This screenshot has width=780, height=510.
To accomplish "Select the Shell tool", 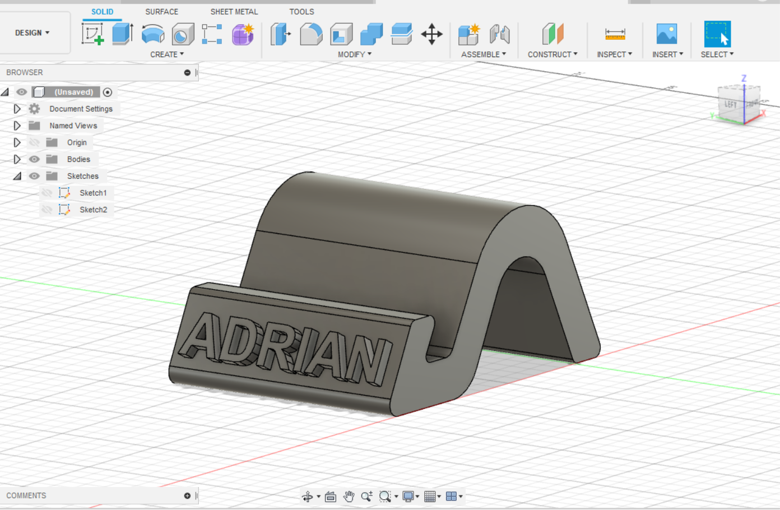I will coord(341,34).
